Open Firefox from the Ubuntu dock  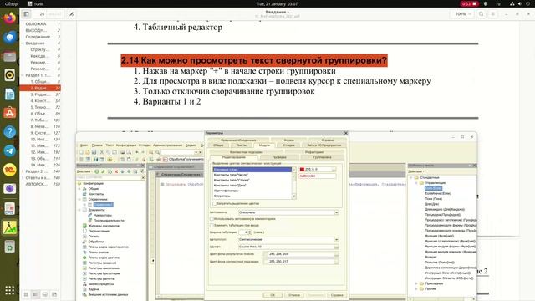pos(9,18)
